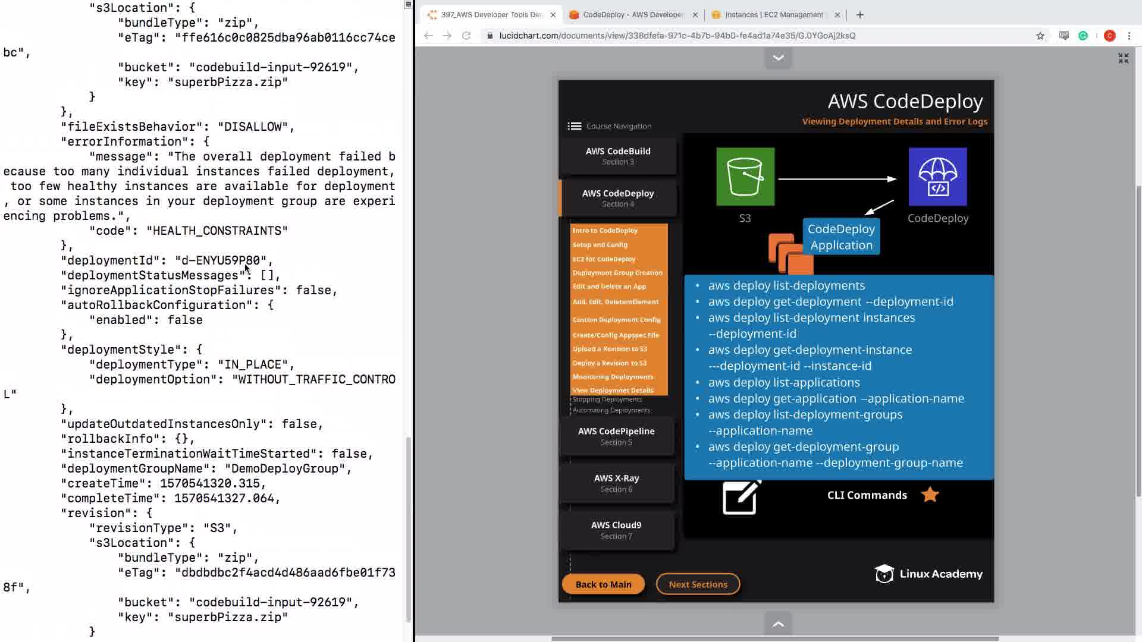This screenshot has height=642, width=1142.
Task: Click the Back to Main button
Action: pyautogui.click(x=603, y=584)
